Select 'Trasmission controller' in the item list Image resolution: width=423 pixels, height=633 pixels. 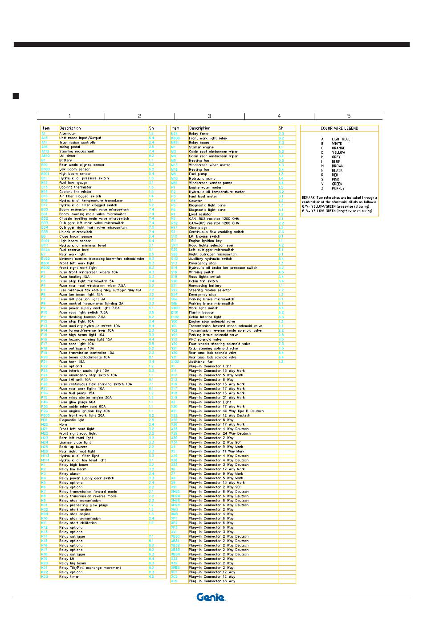[x=103, y=142]
